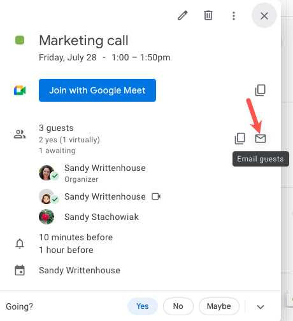Copy the guest email addresses
Screen dimensions: 293x321
pos(240,139)
